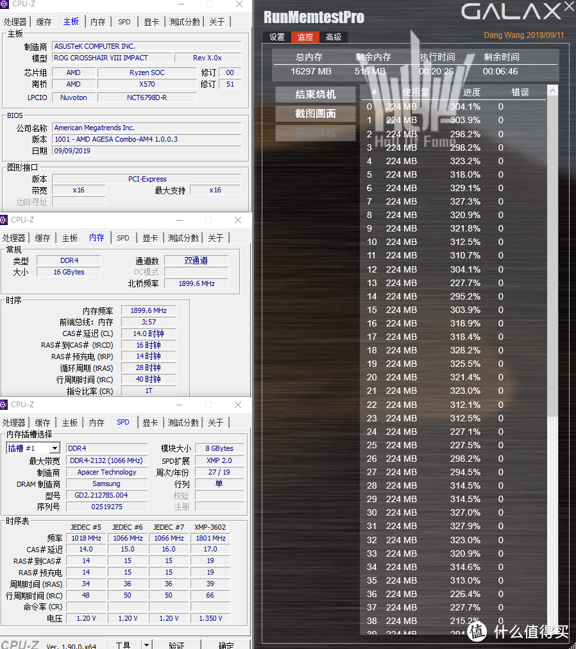Viewport: 576px width, 649px height.
Task: Click total memory value 16297 MB
Action: tap(310, 71)
